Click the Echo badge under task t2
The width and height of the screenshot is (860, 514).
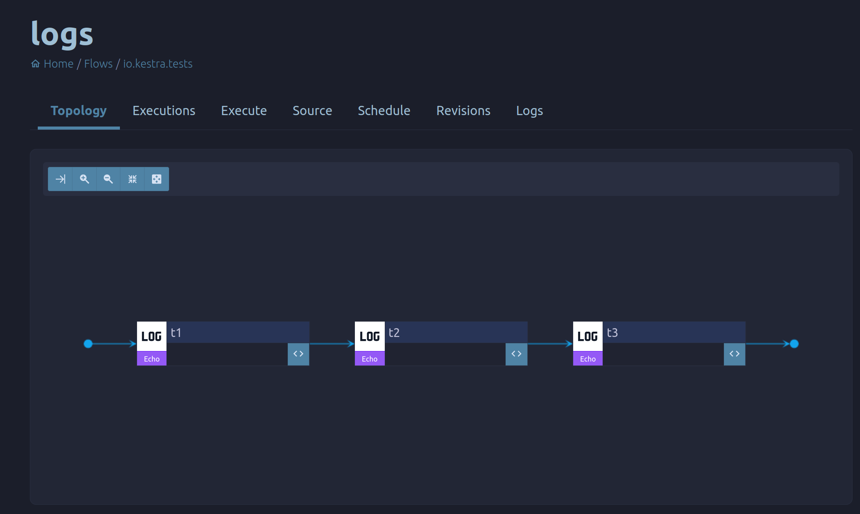pos(369,358)
